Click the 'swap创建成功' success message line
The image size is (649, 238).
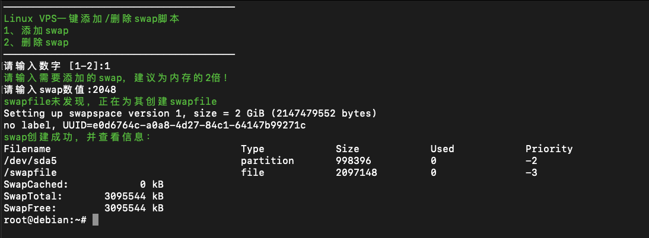(77, 137)
